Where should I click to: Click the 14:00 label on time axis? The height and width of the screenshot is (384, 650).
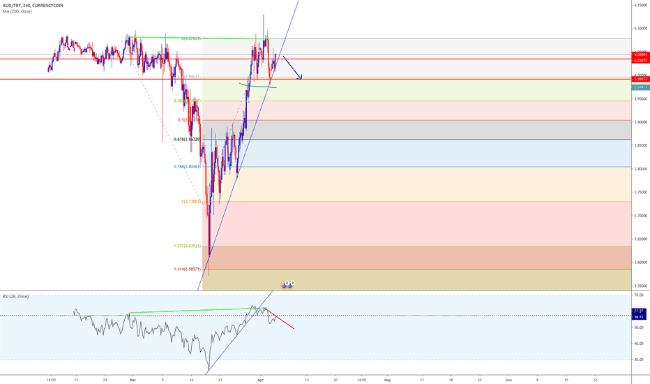click(361, 380)
